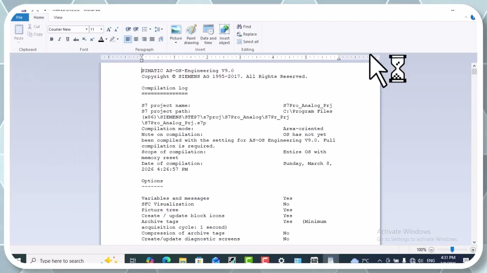Click Select all in Editing

pos(248,42)
